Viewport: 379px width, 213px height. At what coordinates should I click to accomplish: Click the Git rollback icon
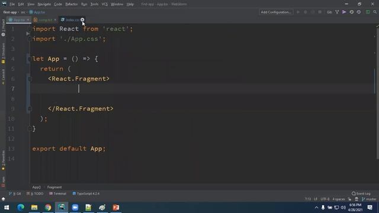[x=359, y=12]
